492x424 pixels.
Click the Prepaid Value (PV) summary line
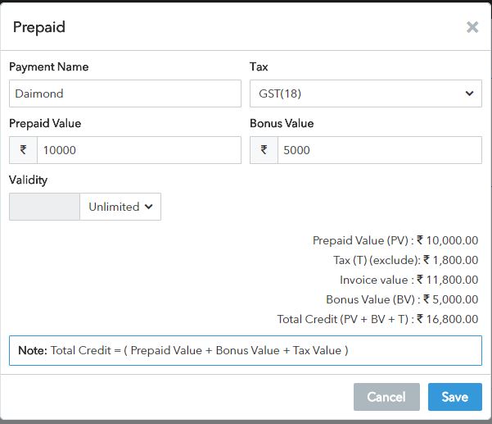(395, 240)
